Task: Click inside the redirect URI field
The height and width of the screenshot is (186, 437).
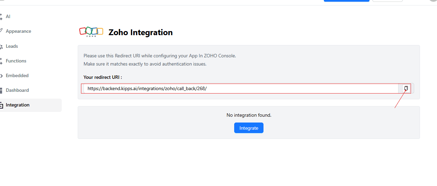Action: (239, 88)
